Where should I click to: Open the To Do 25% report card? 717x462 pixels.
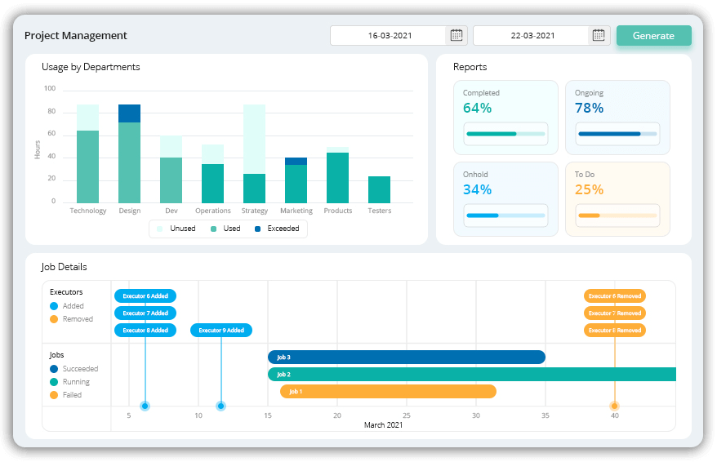[x=617, y=198]
